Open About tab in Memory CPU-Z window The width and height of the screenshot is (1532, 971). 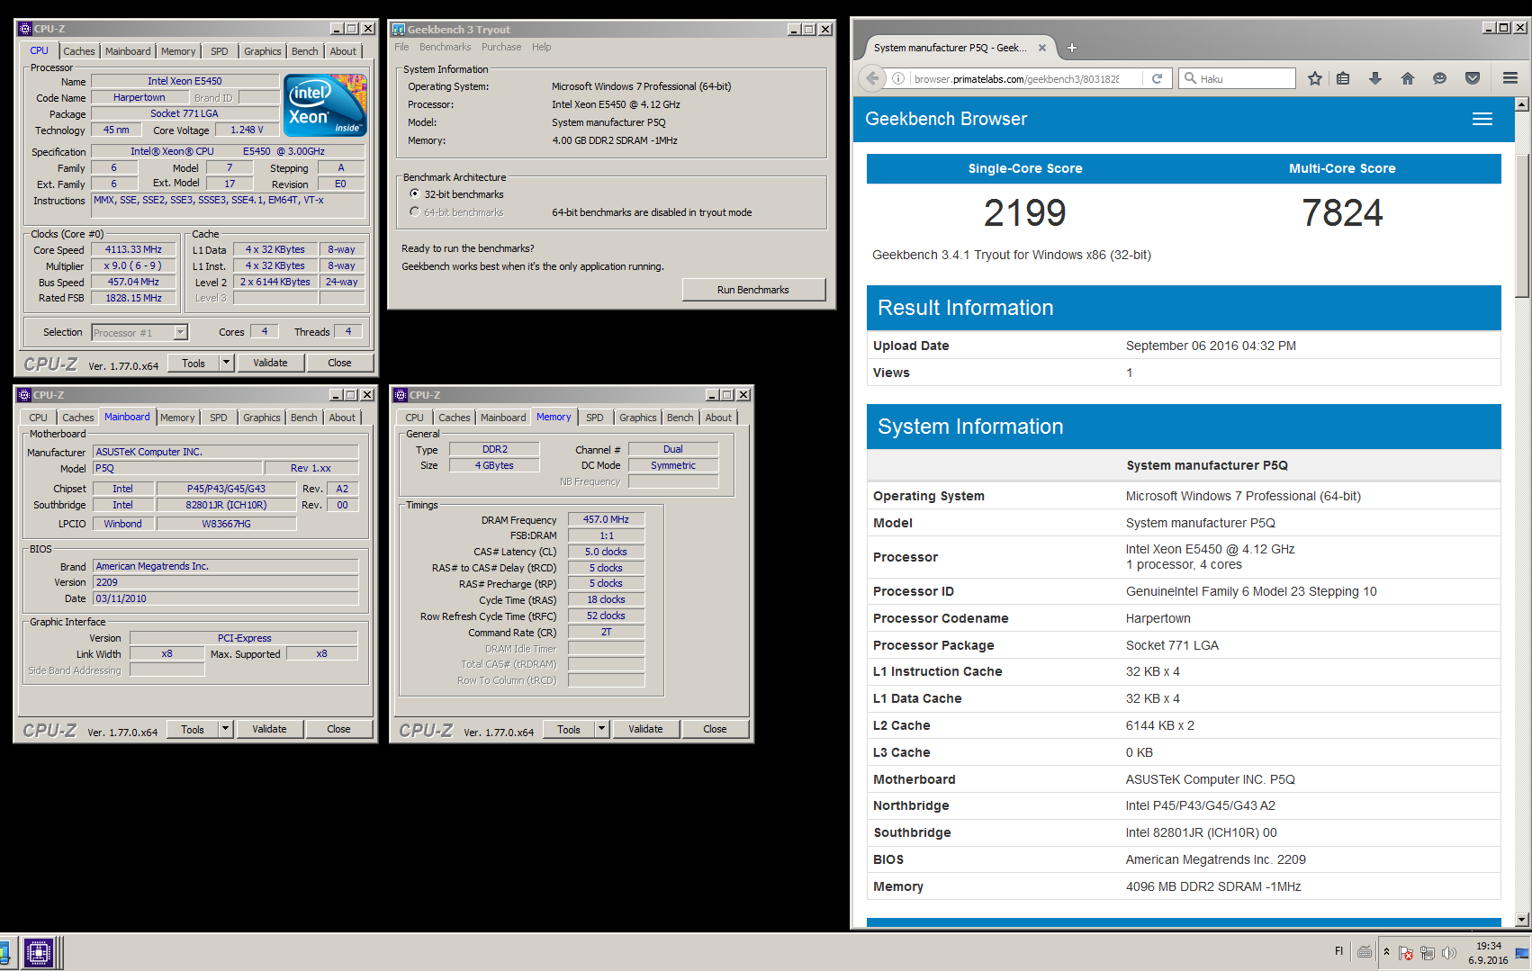718,418
